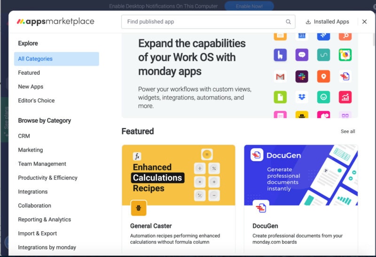Click See all next to Featured
Viewport: 376px width, 257px height.
[348, 131]
